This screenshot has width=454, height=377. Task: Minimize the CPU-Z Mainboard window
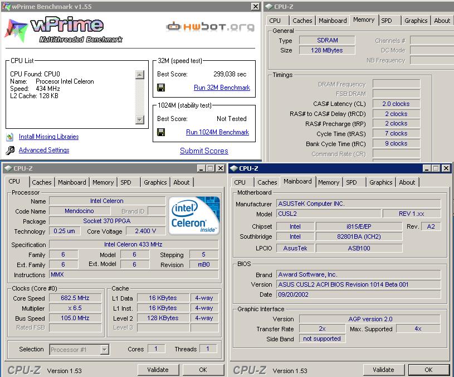(427, 168)
